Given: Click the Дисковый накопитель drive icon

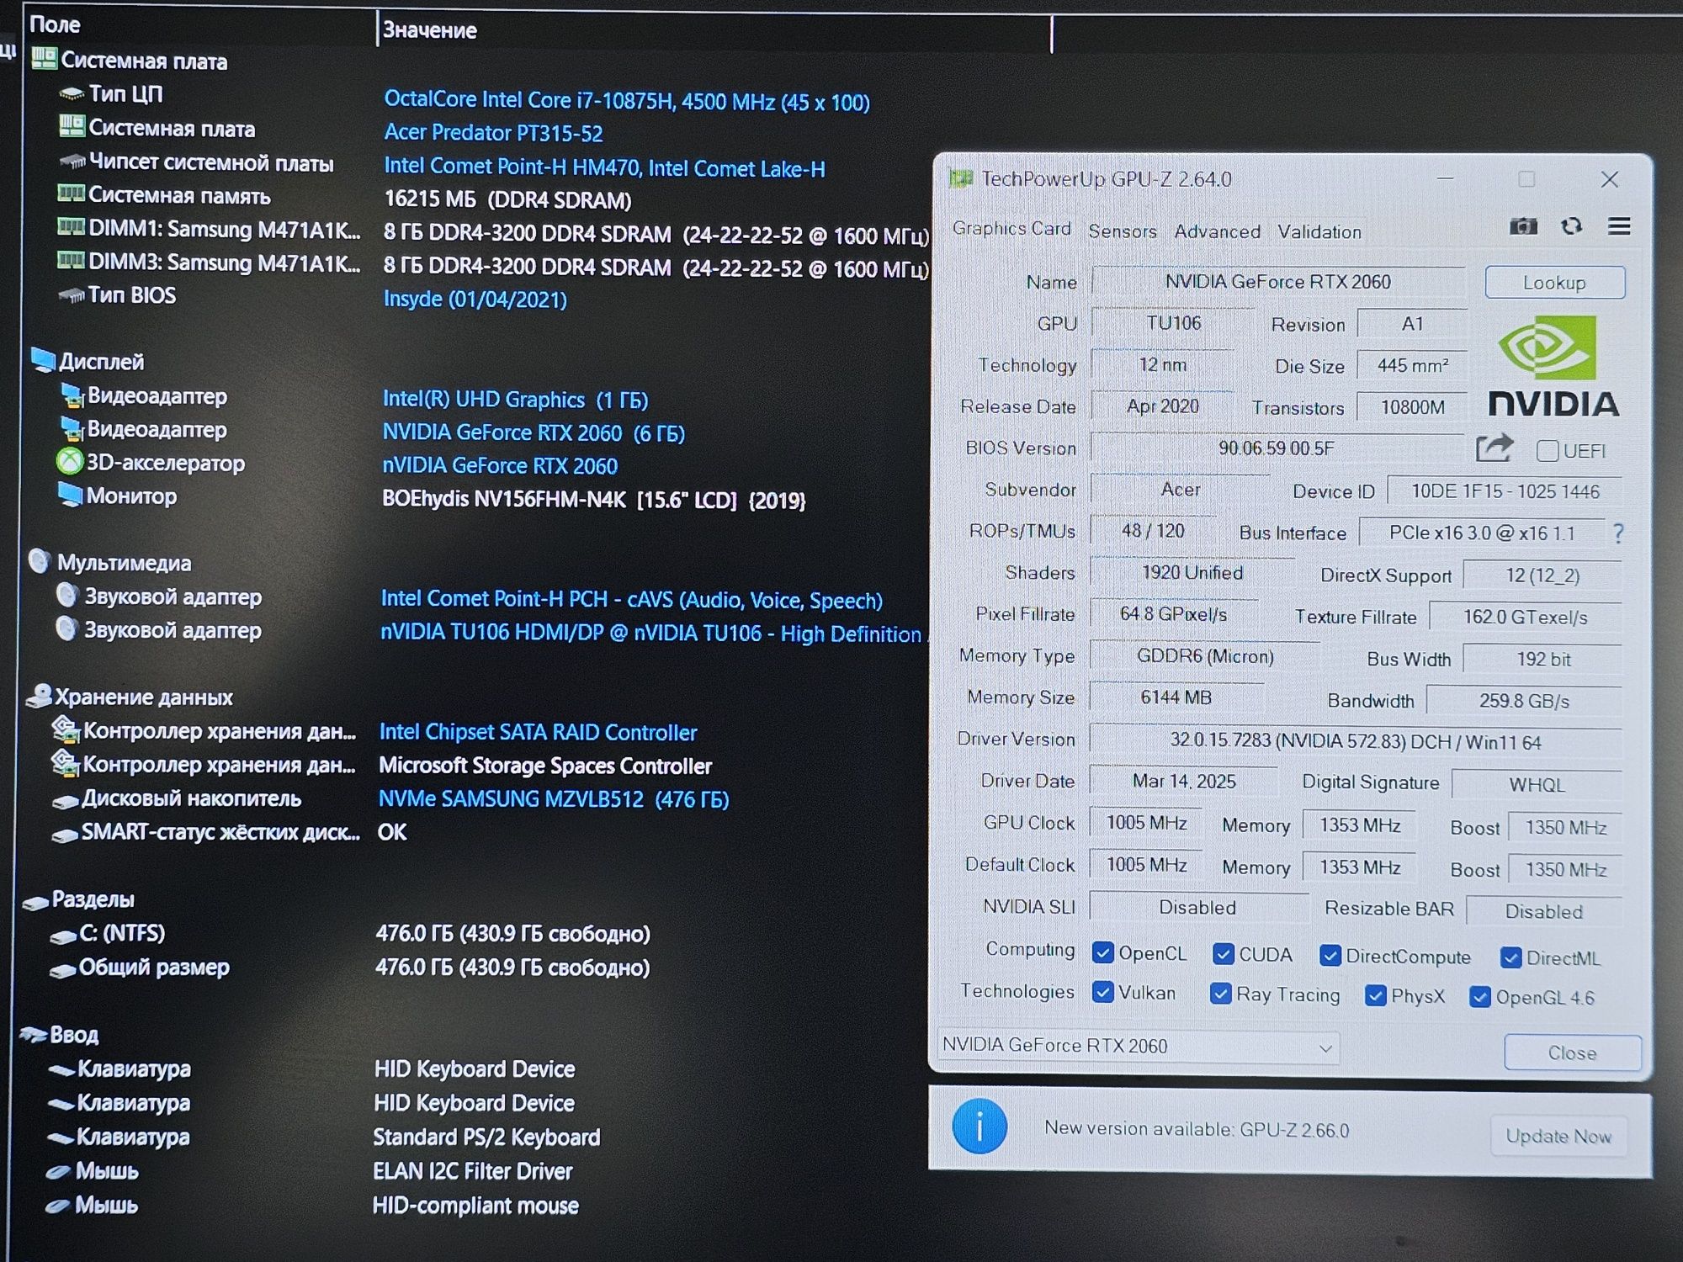Looking at the screenshot, I should pos(66,801).
